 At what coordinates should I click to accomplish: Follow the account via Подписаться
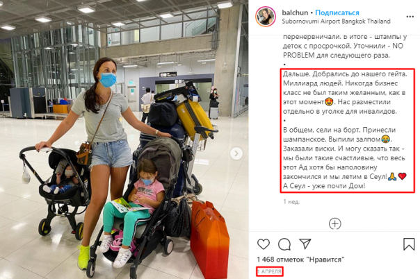click(x=337, y=12)
